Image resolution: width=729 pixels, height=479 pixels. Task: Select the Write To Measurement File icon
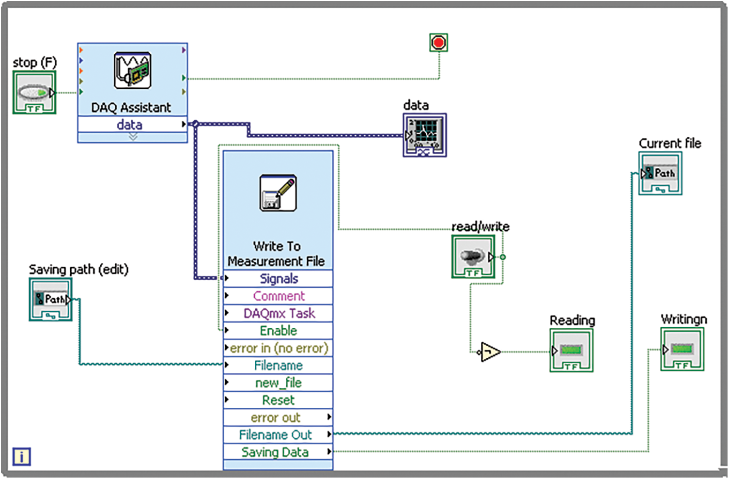click(278, 193)
